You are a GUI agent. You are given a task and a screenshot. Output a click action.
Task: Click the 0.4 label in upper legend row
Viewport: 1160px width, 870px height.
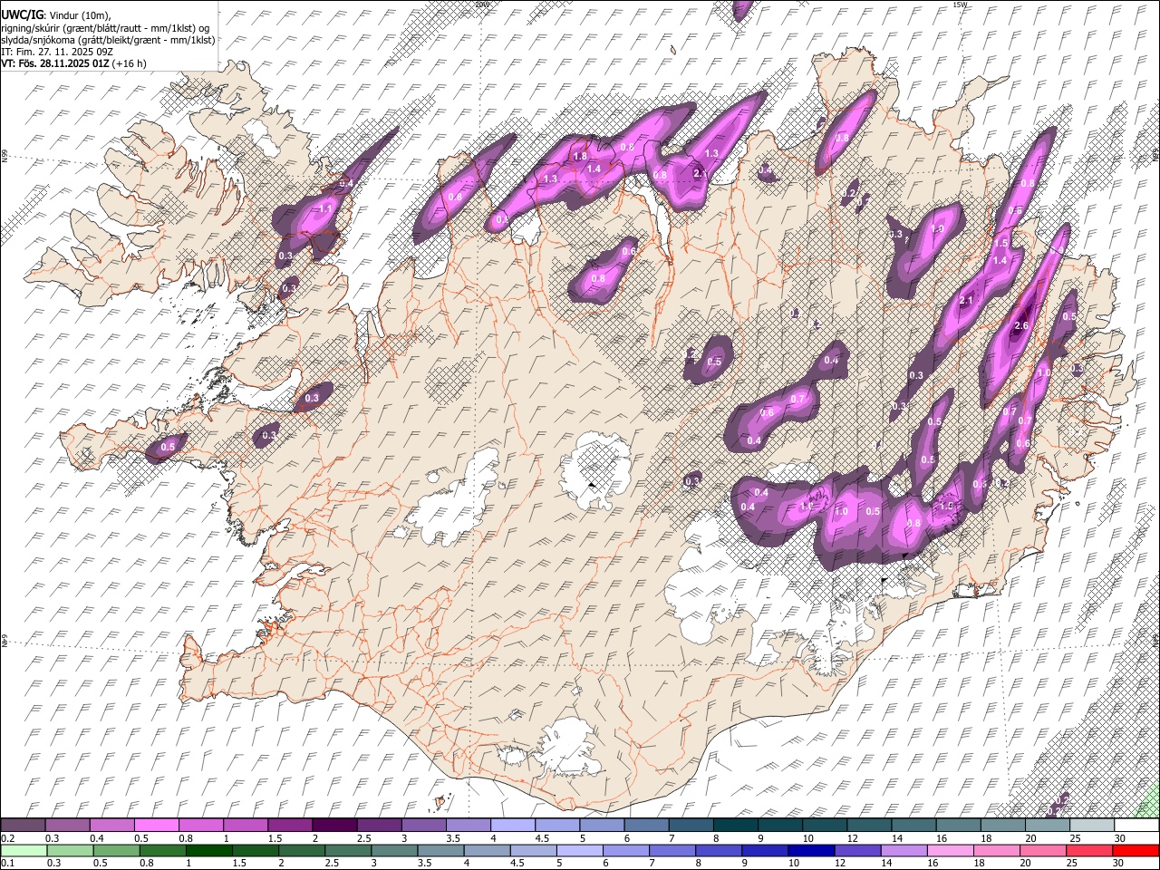coord(97,838)
